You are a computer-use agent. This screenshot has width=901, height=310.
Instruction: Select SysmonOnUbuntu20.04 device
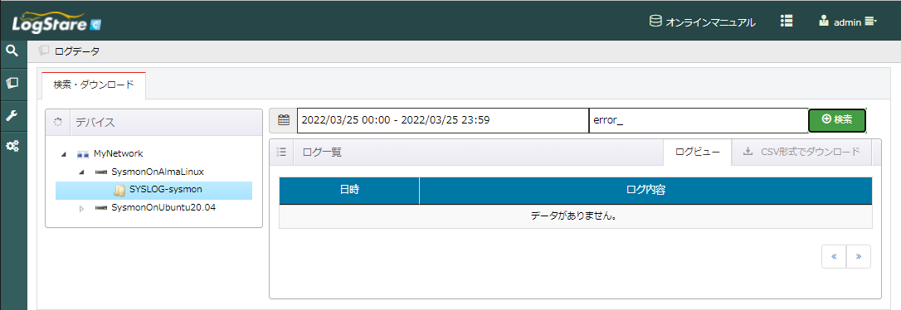pyautogui.click(x=163, y=207)
